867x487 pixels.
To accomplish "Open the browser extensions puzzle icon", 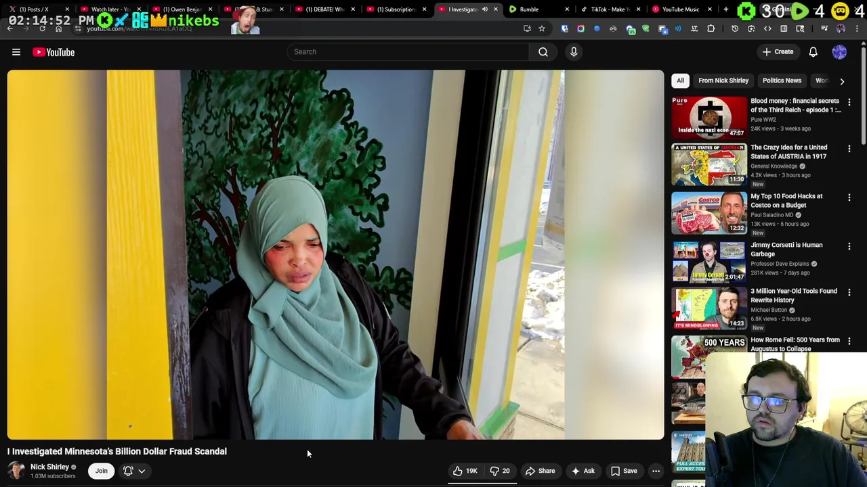I will pyautogui.click(x=711, y=28).
